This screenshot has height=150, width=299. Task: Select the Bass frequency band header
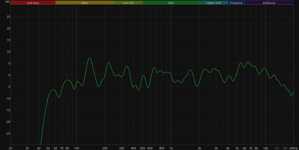coord(85,3)
